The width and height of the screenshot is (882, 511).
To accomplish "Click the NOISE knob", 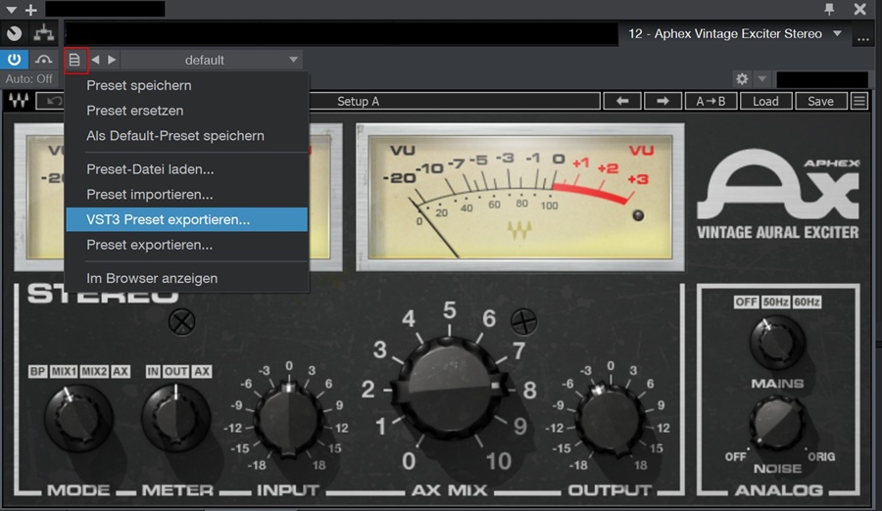I will [777, 423].
